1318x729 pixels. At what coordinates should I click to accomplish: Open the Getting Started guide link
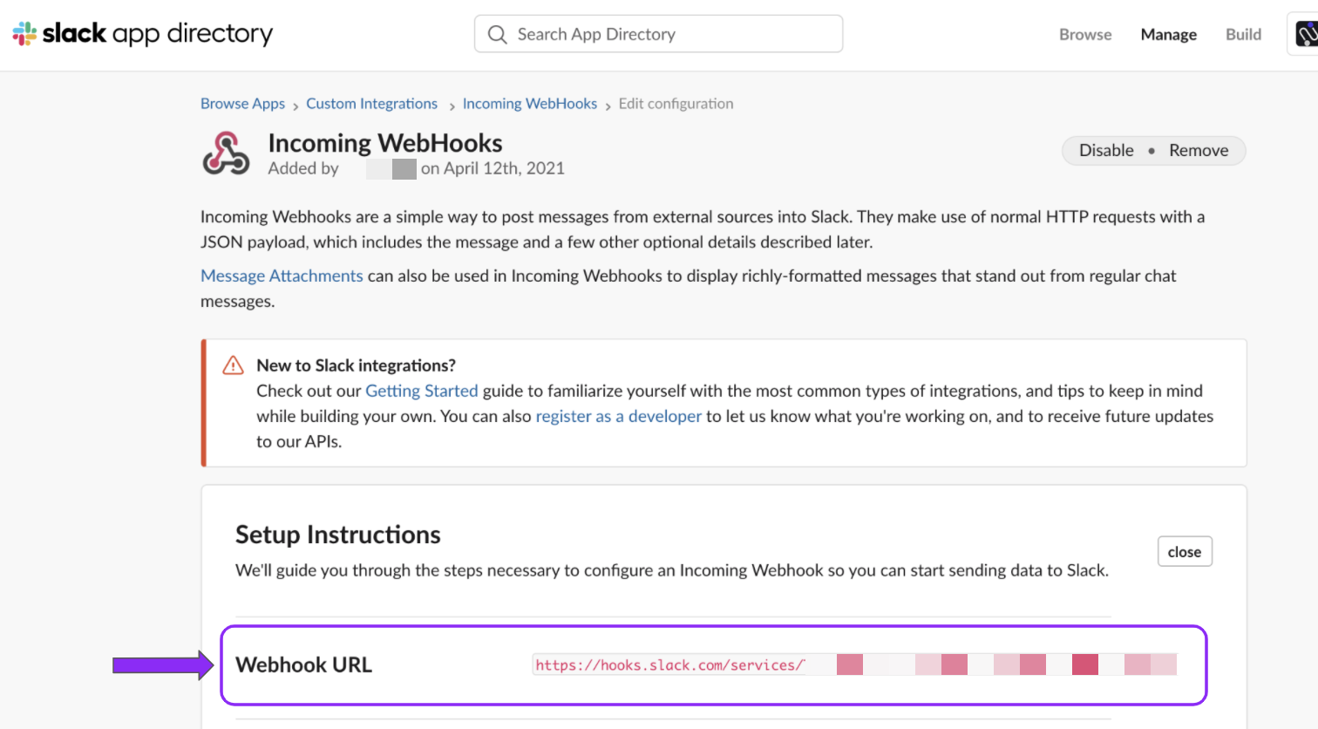[422, 391]
